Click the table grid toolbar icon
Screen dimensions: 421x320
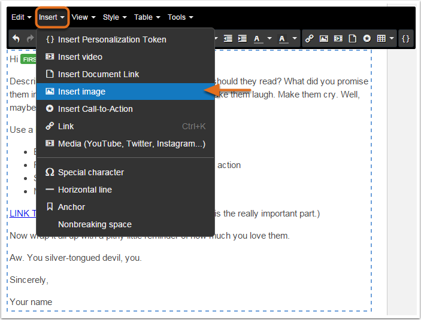[x=381, y=39]
